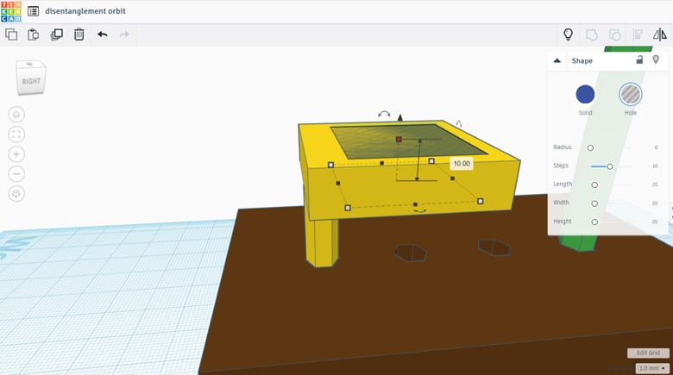Toggle the hide shape lightbulb in Shape panel
The width and height of the screenshot is (673, 375).
(656, 59)
